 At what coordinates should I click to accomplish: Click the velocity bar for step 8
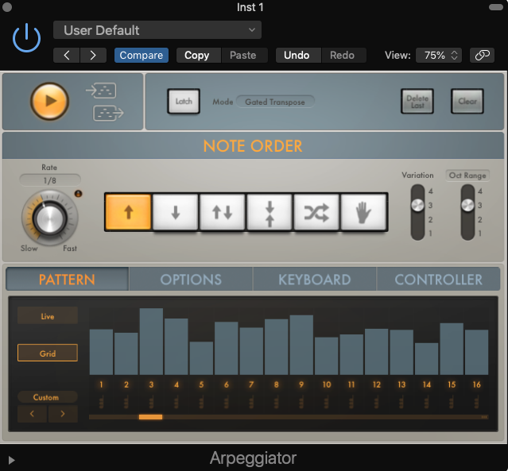tap(277, 347)
